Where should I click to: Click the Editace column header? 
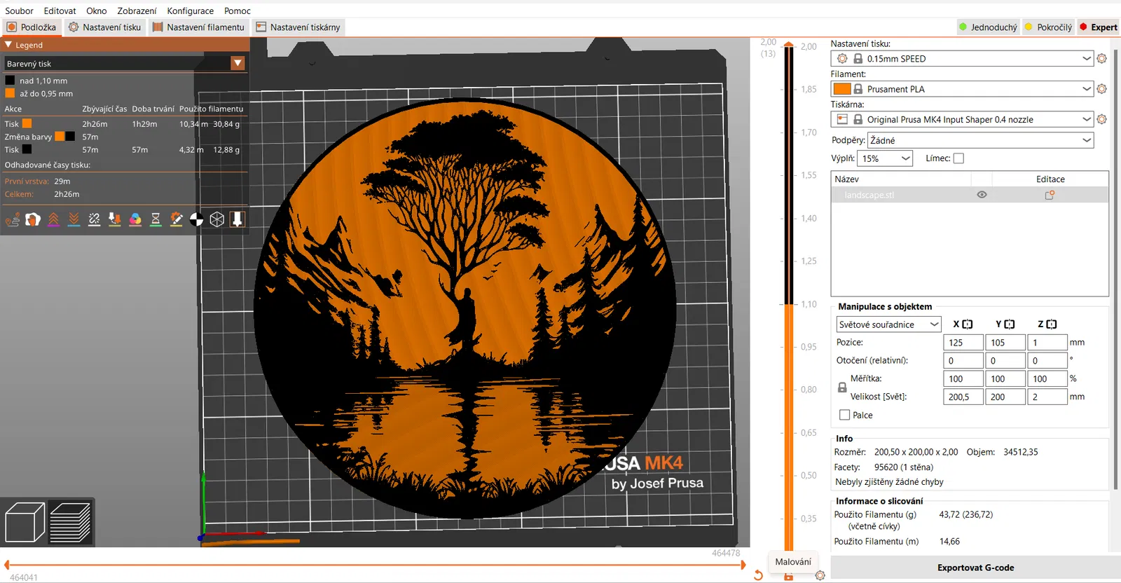[1050, 179]
